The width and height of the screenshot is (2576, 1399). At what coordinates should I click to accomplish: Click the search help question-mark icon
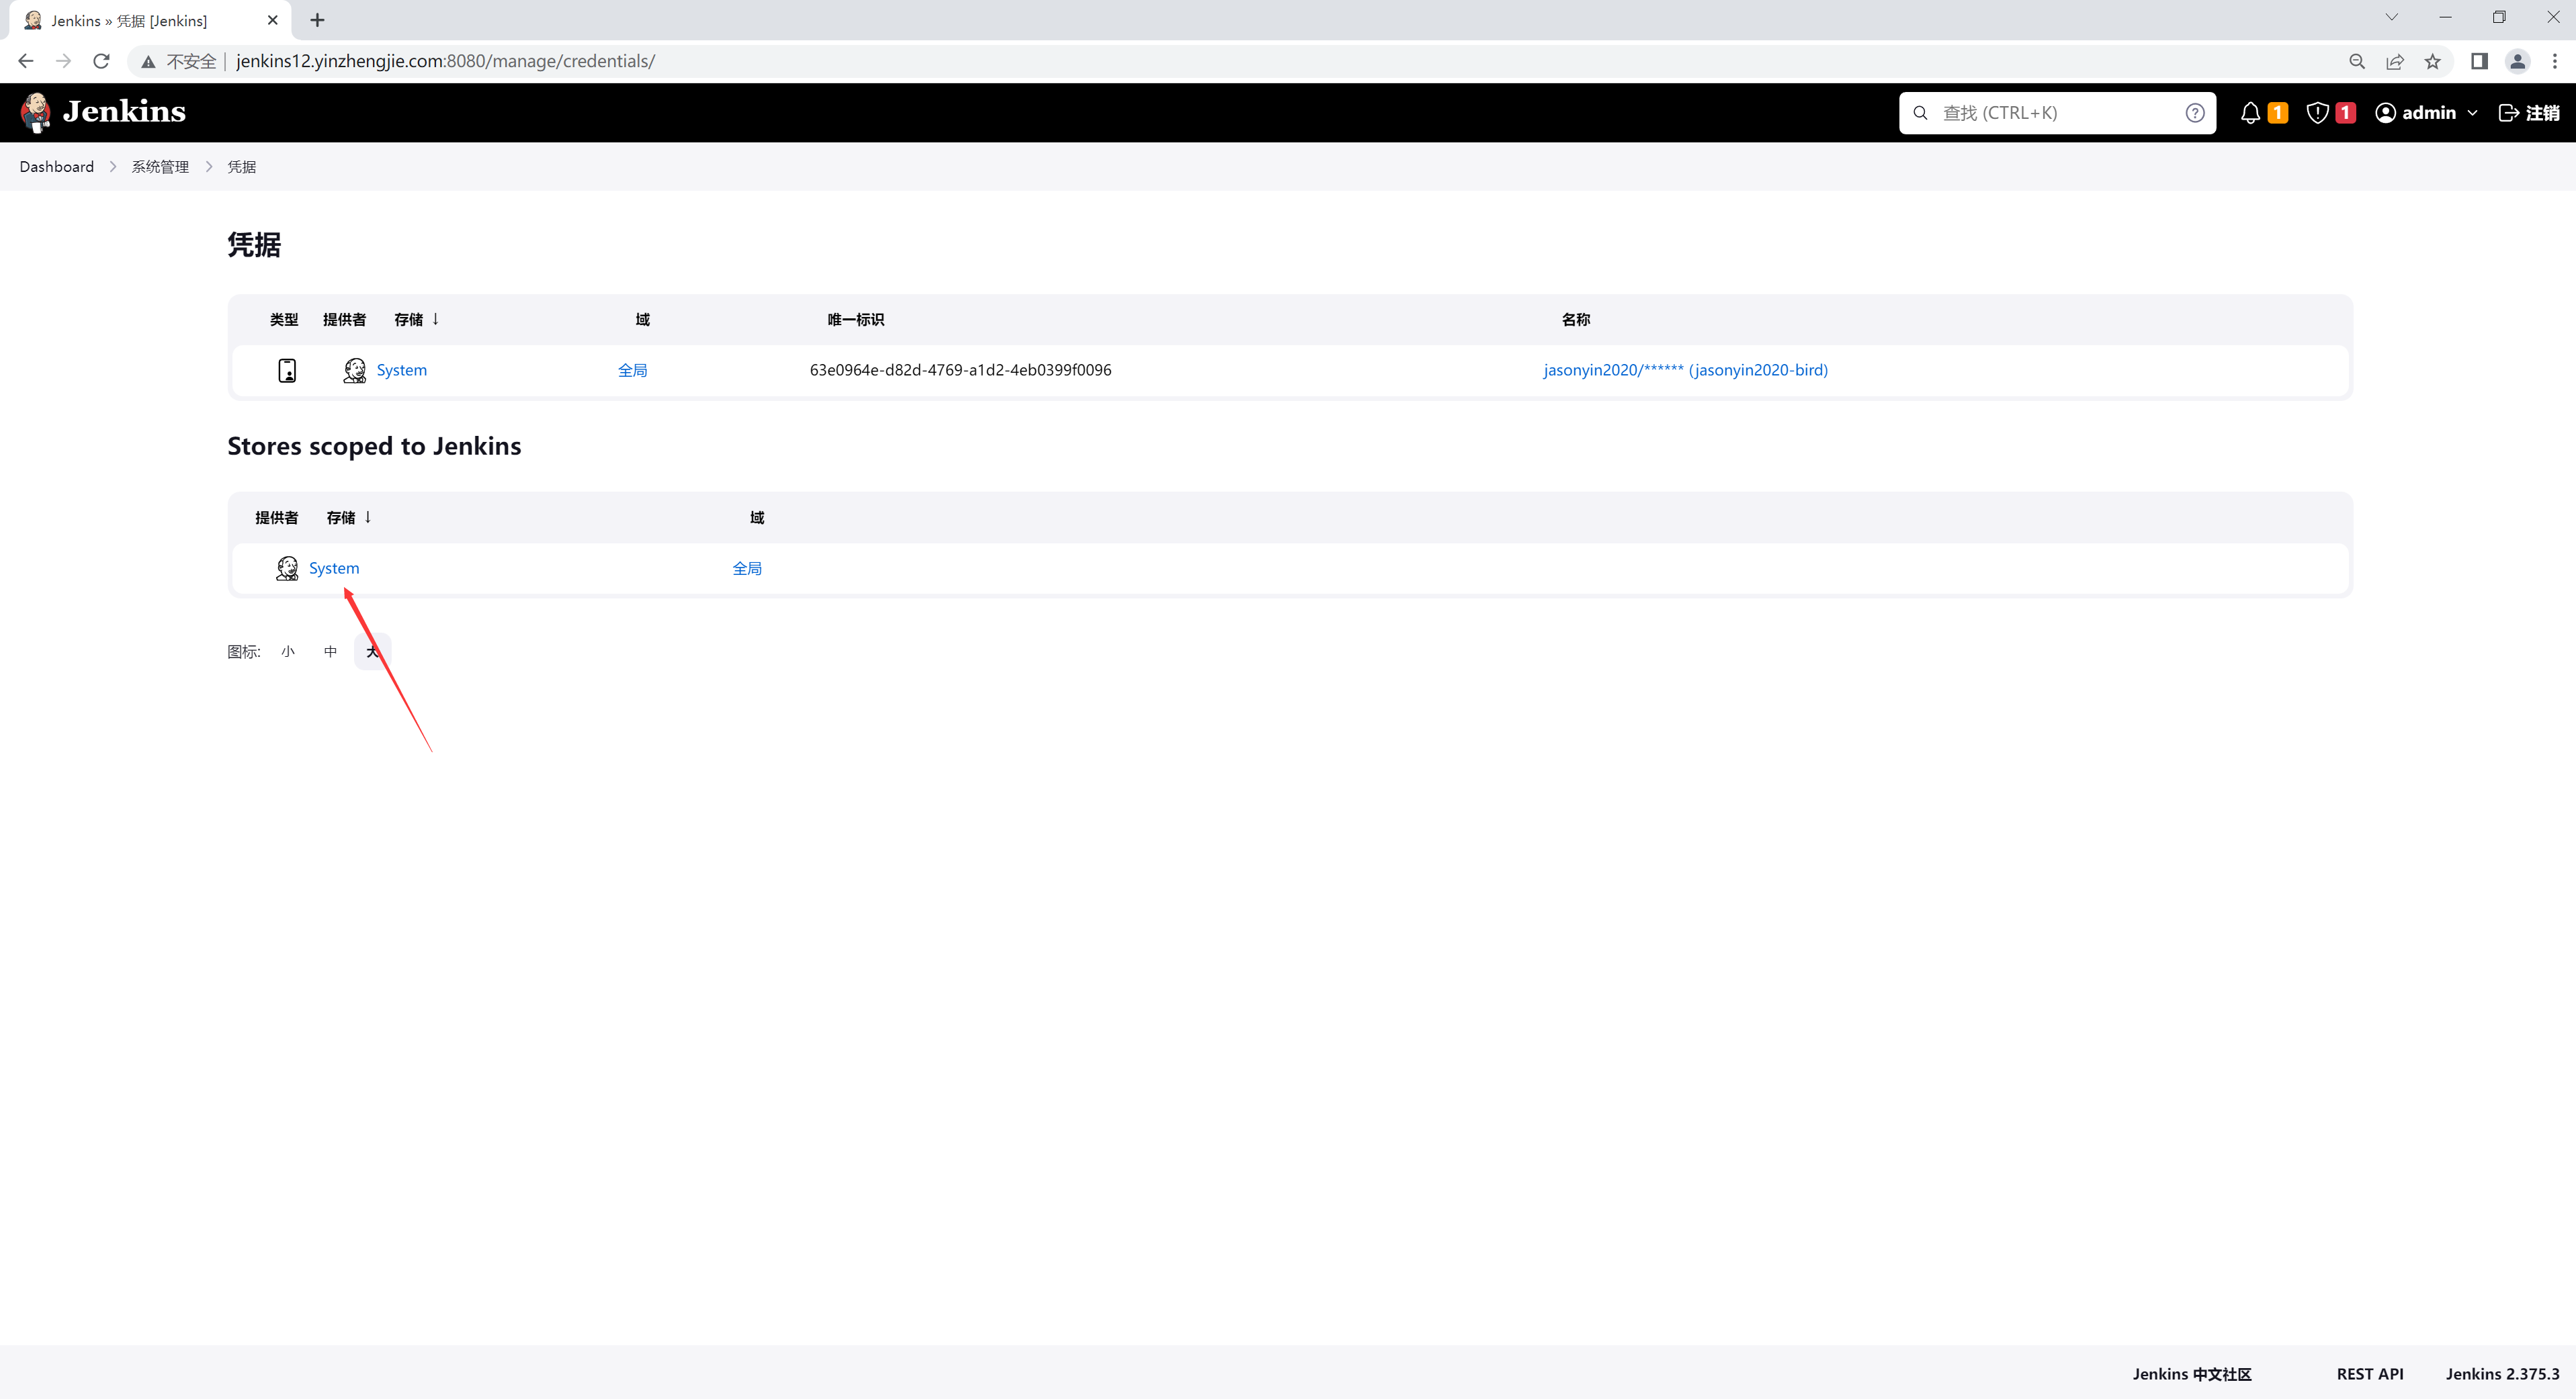(2194, 113)
